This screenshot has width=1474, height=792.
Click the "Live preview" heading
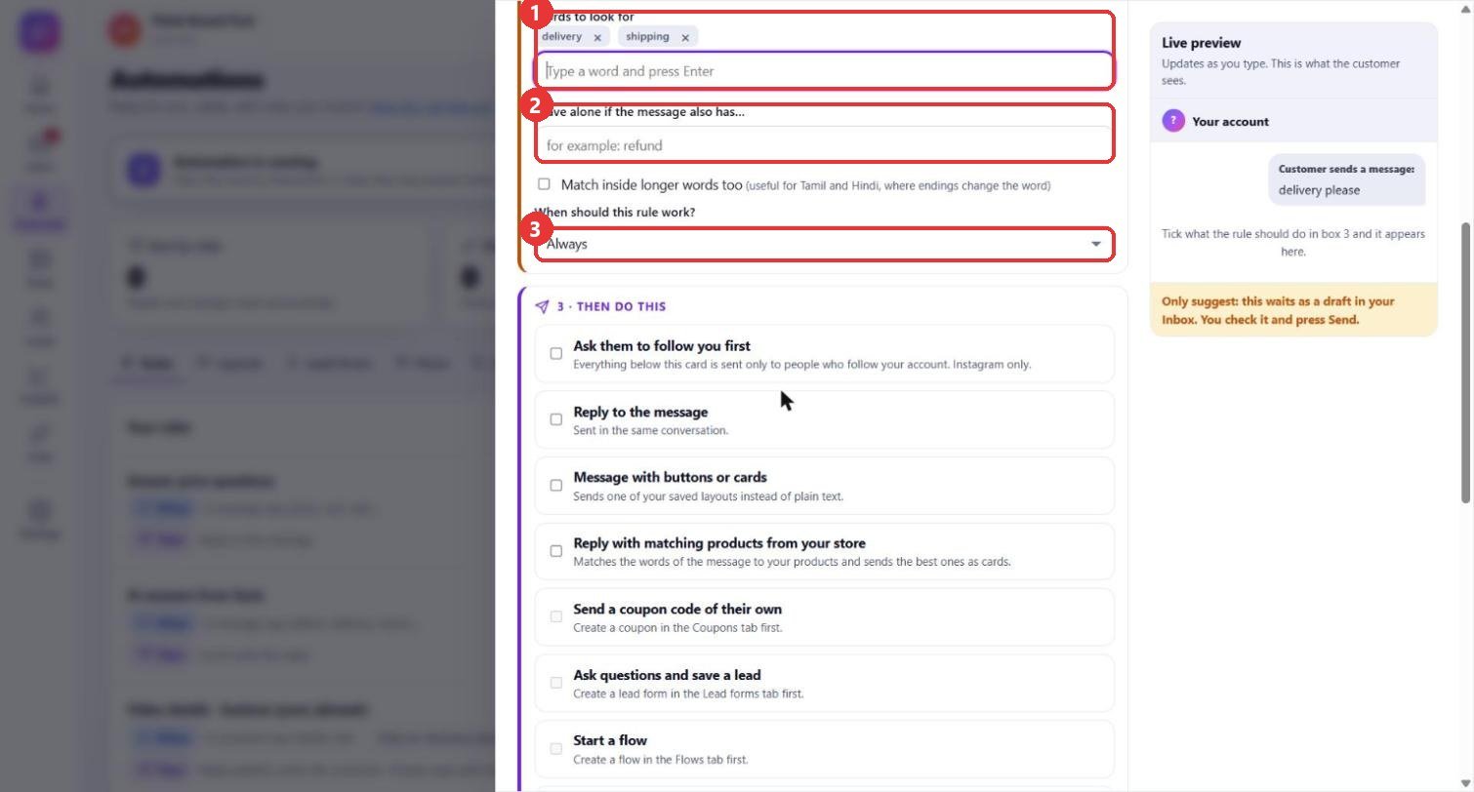pos(1202,43)
